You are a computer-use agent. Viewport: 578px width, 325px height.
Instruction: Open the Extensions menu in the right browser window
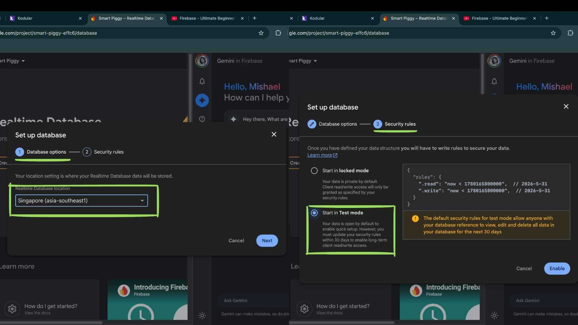pos(570,33)
